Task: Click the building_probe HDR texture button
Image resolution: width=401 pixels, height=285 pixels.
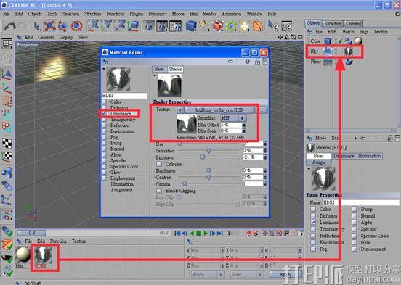Action: pyautogui.click(x=219, y=110)
